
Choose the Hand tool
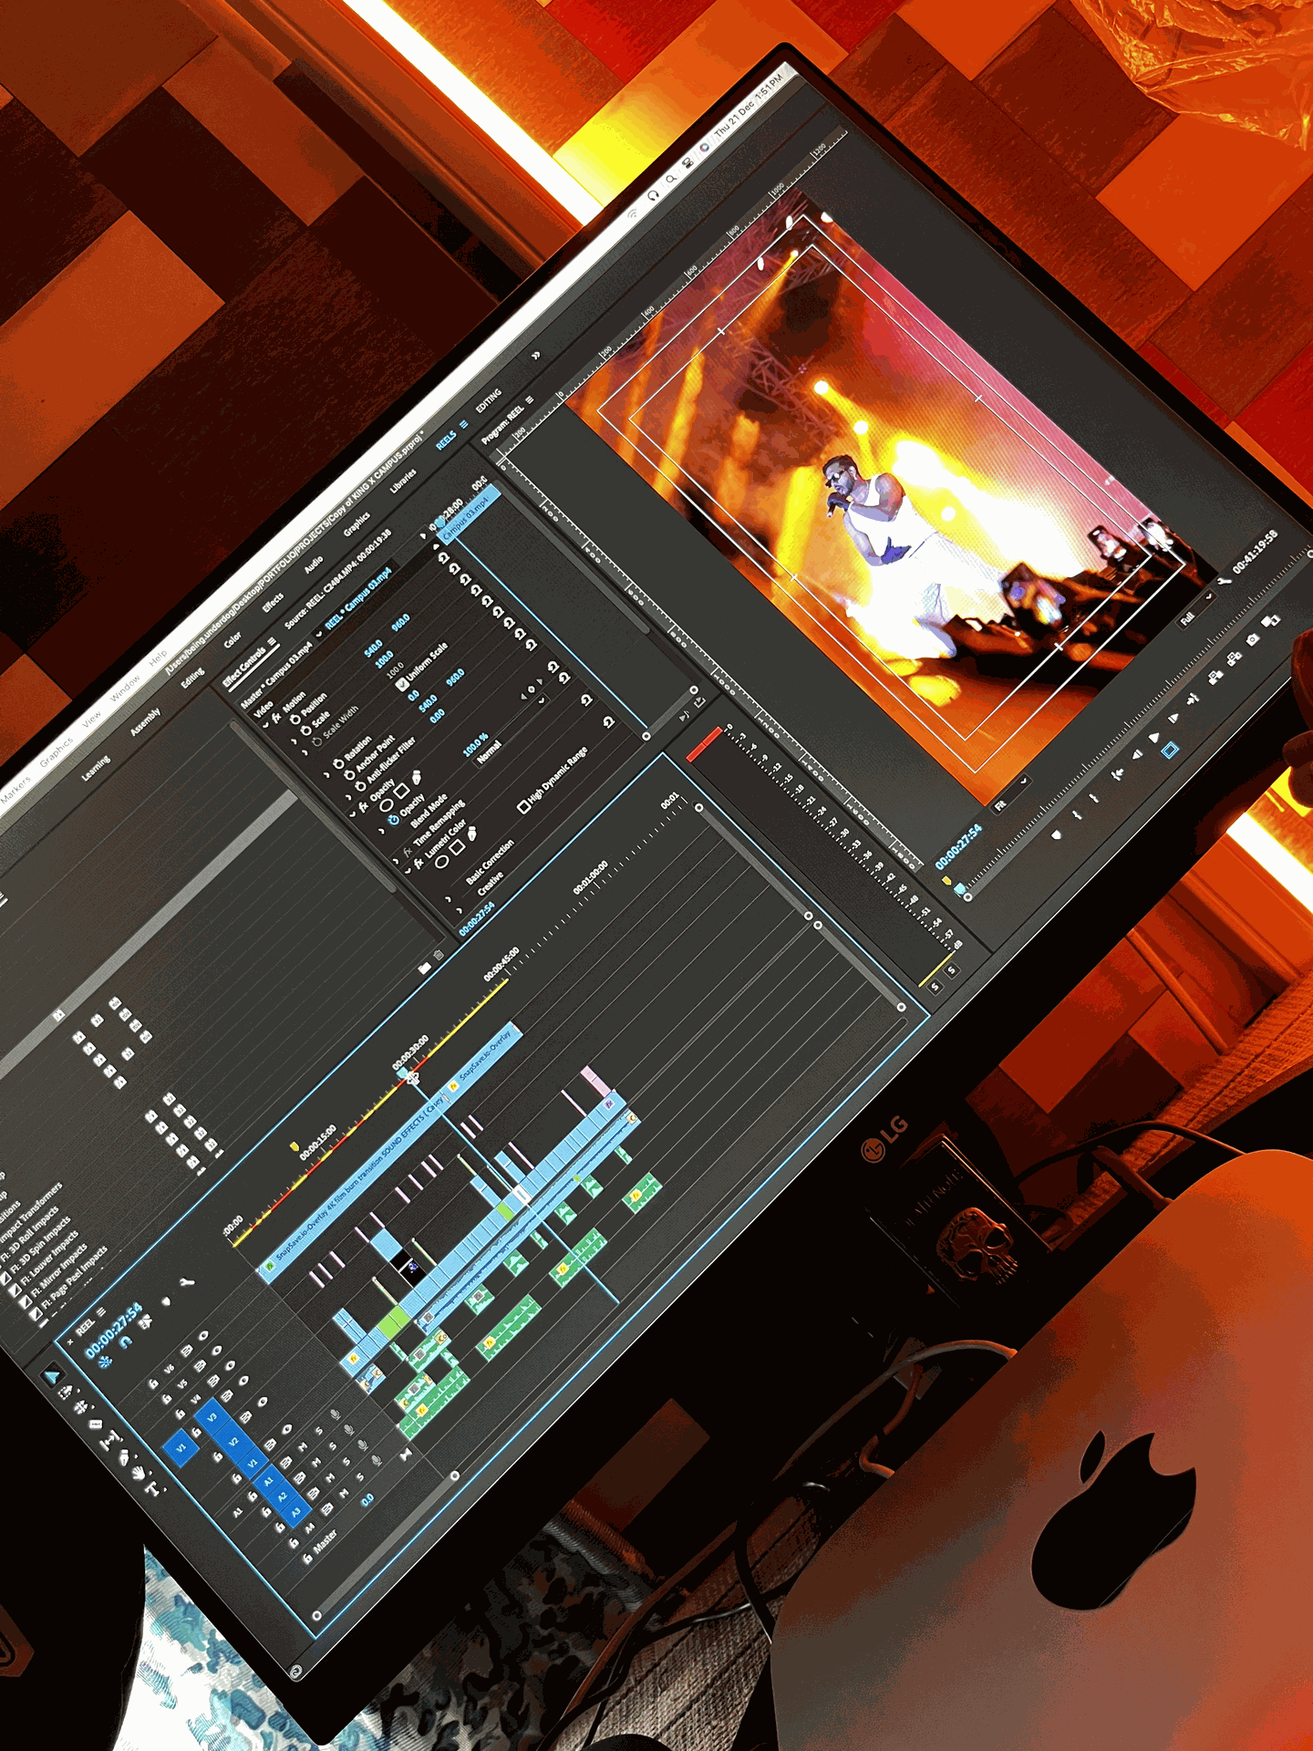(138, 1473)
